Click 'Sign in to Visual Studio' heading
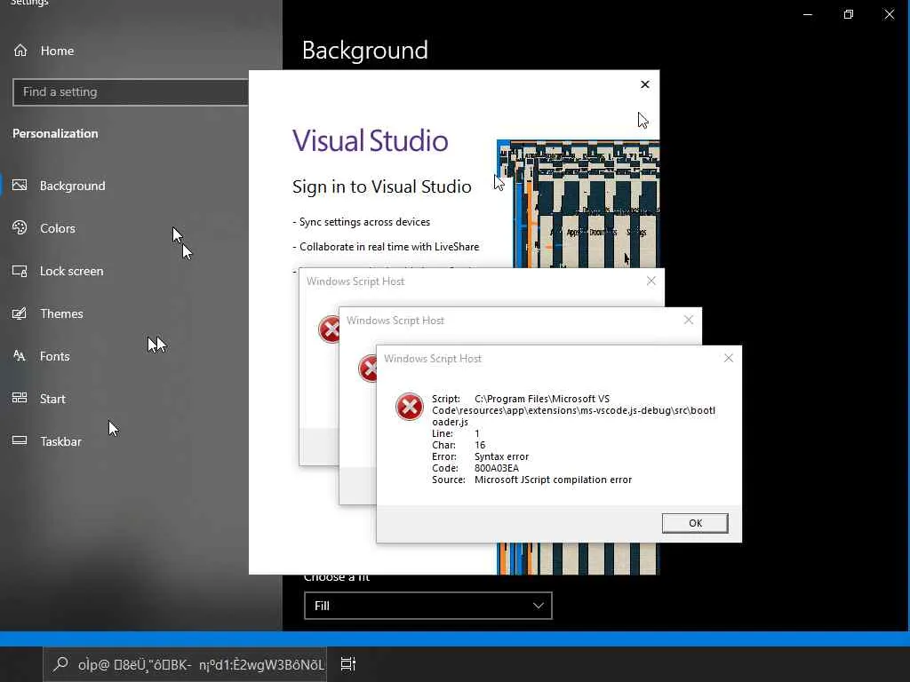 [382, 186]
